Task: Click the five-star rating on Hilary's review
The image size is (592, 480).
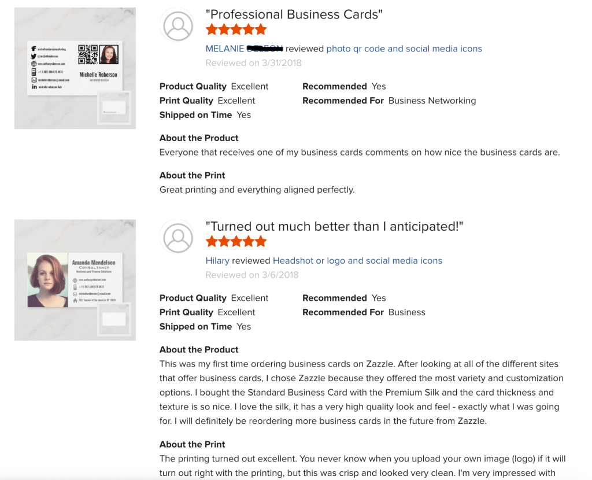Action: pos(236,241)
